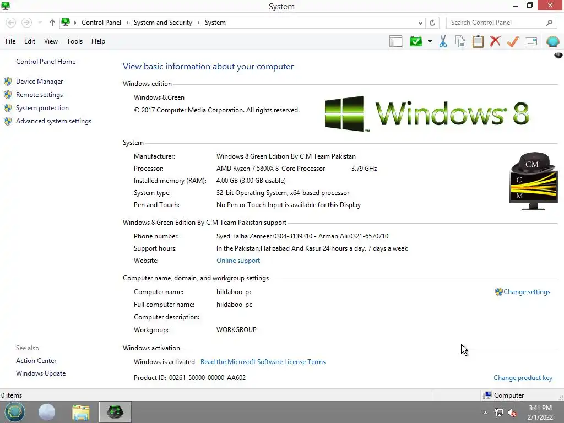564x423 pixels.
Task: Click the orange checkmark toolbar icon
Action: 513,41
